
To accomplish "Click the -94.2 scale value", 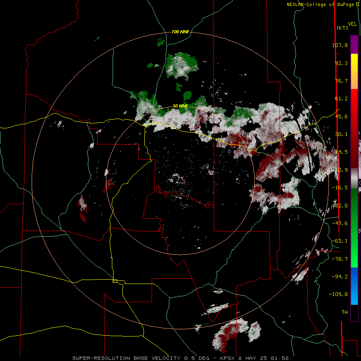I will (x=340, y=276).
